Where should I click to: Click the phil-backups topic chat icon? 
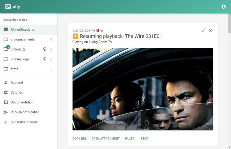pos(6,59)
